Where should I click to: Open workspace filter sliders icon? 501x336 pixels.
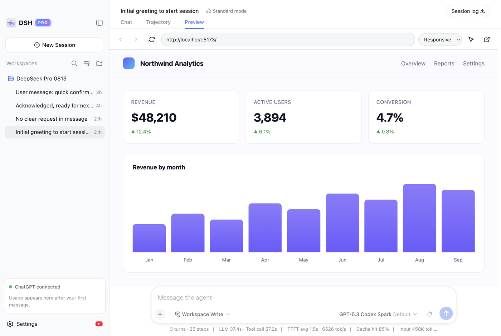click(87, 63)
